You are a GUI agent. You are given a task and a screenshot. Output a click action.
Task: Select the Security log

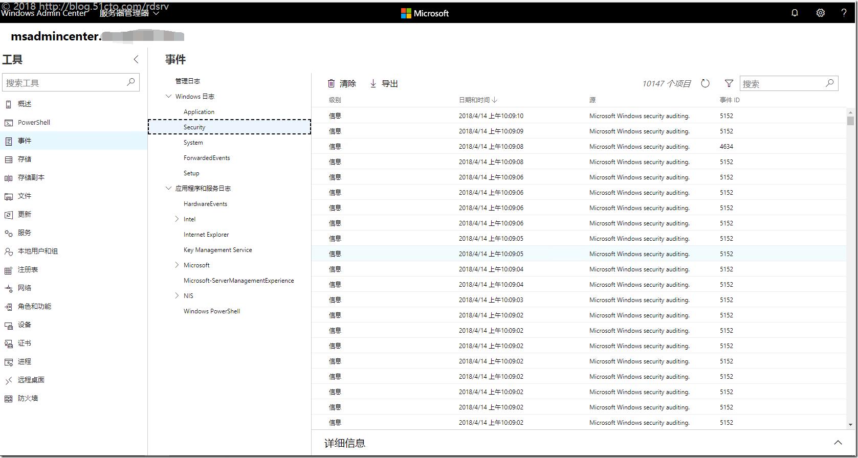coord(229,127)
